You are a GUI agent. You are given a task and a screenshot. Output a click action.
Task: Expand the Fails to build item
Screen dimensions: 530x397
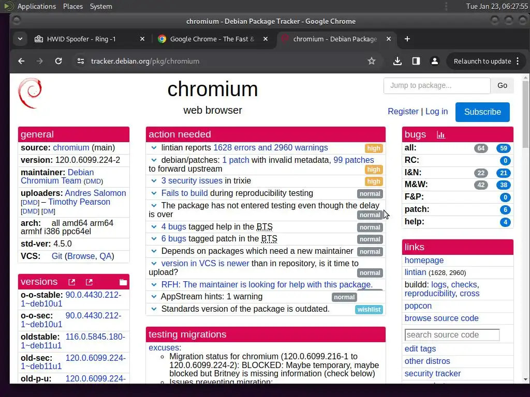(x=154, y=193)
